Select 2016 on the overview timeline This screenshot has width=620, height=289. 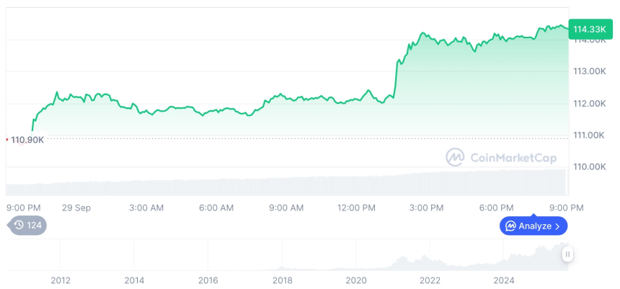pos(208,280)
